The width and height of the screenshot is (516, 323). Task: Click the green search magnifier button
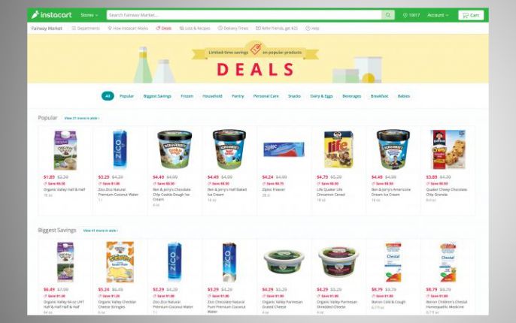388,15
